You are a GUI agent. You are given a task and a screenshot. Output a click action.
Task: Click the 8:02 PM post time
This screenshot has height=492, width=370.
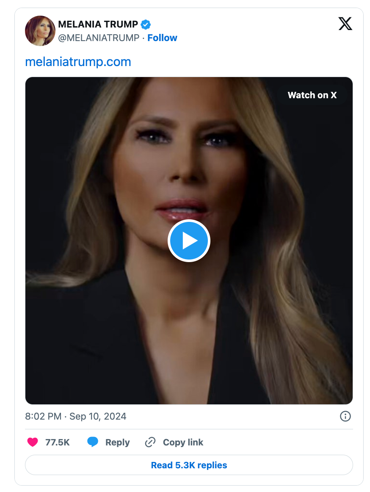point(43,416)
